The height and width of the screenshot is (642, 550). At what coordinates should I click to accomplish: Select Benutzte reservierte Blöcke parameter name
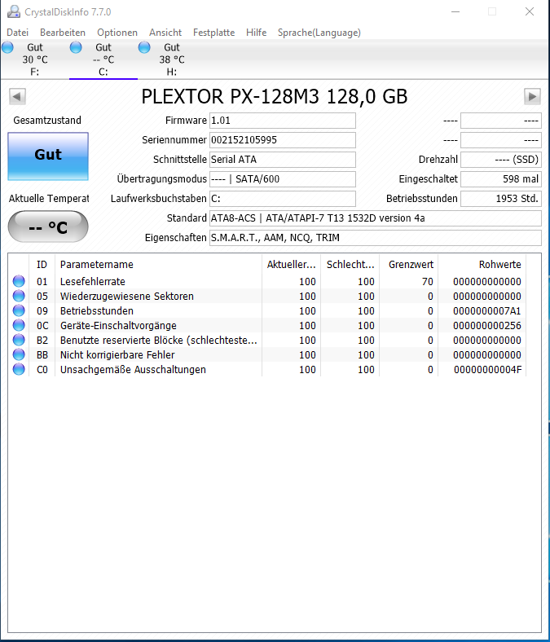pyautogui.click(x=159, y=341)
